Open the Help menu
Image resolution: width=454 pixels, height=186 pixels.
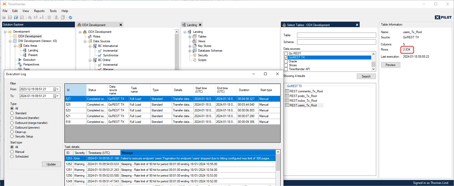point(65,11)
